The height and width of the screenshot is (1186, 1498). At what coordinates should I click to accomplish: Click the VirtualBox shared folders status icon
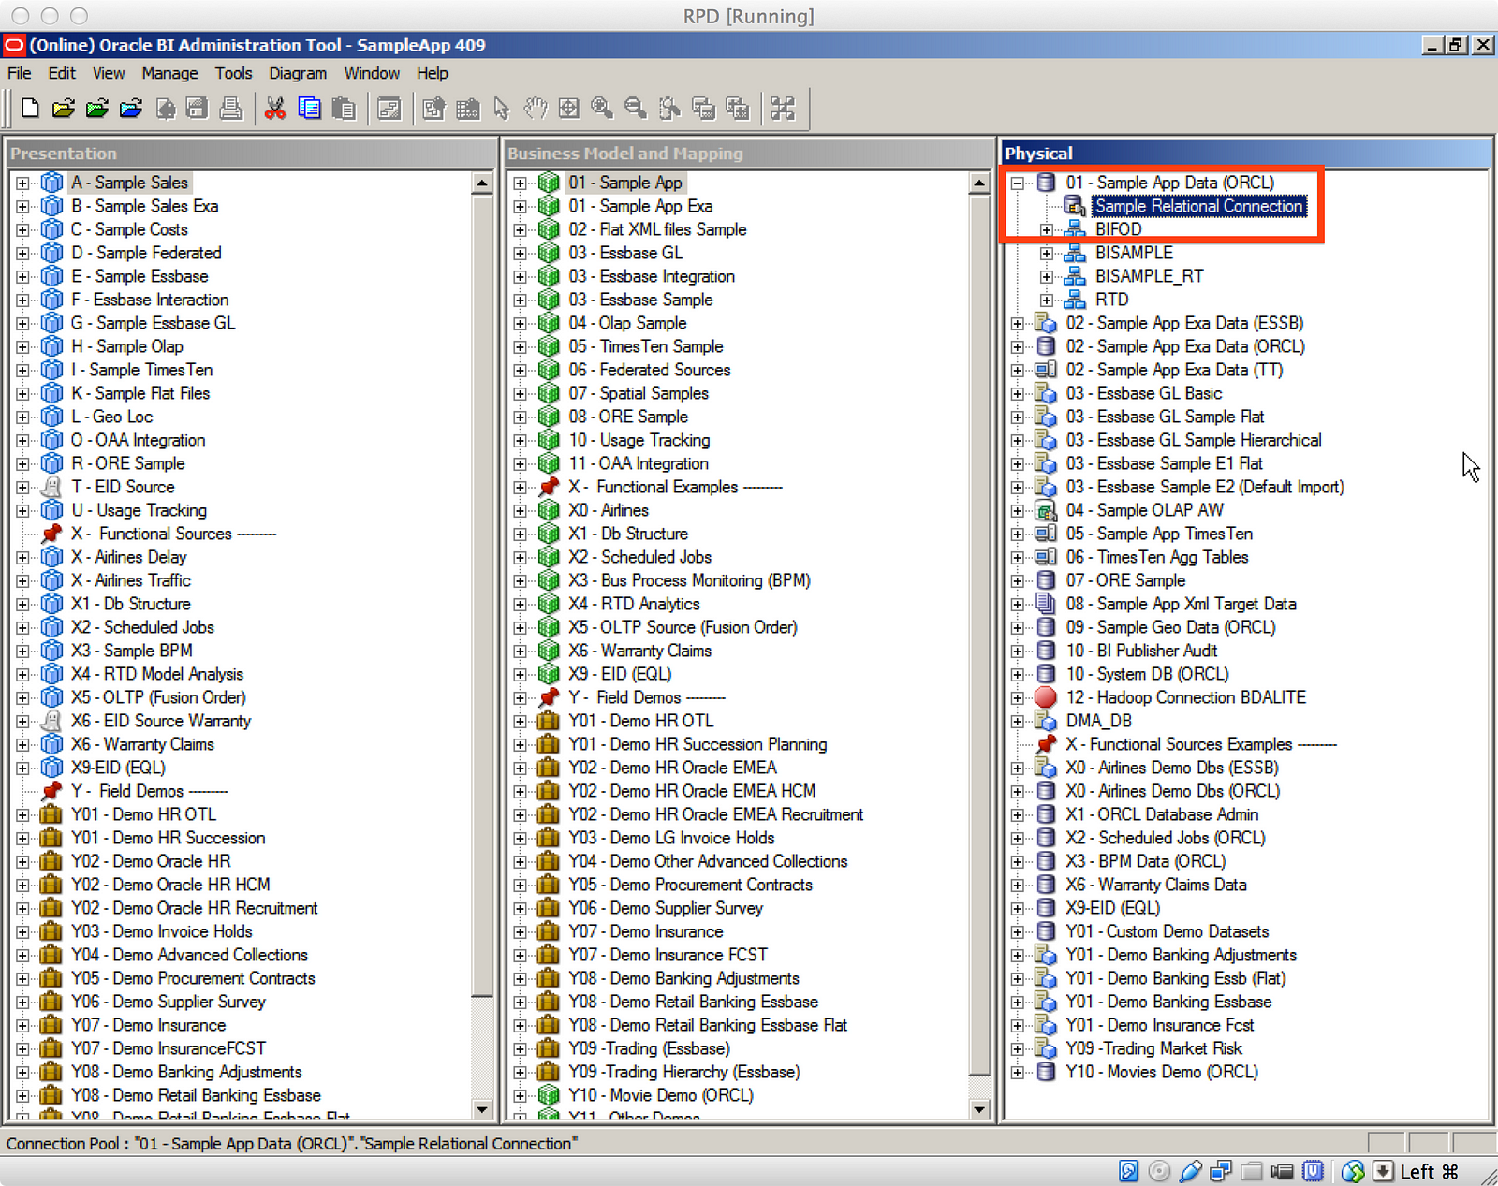pyautogui.click(x=1252, y=1171)
